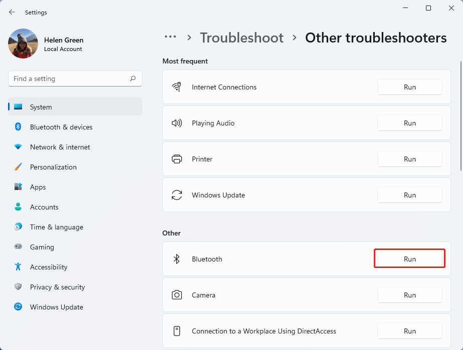The width and height of the screenshot is (463, 350).
Task: Select the Printer row label
Action: [x=202, y=159]
